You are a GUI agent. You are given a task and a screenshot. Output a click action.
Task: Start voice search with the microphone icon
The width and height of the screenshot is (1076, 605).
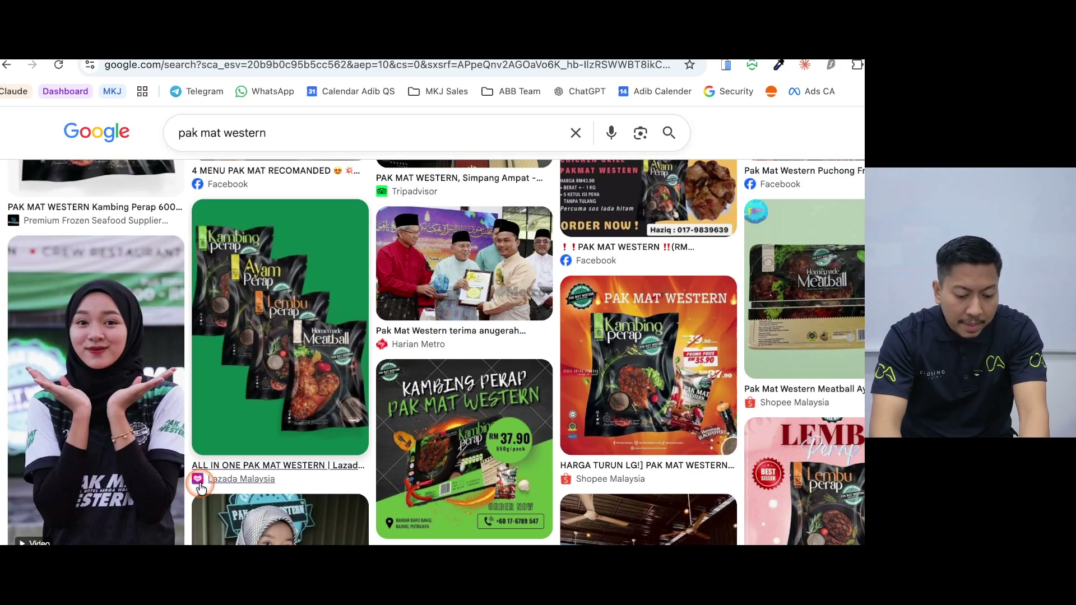click(611, 133)
